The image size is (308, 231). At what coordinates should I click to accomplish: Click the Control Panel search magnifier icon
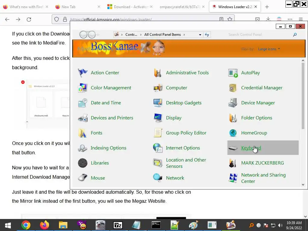[295, 35]
